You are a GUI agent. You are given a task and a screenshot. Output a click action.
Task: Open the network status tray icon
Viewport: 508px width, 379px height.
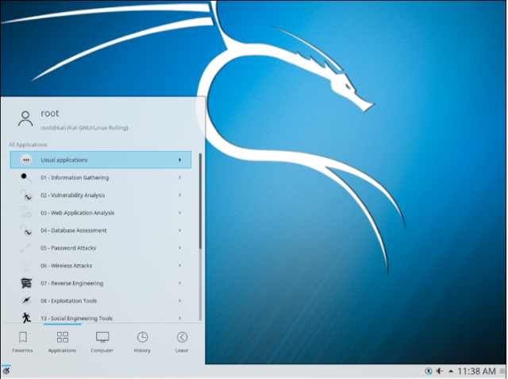point(429,371)
